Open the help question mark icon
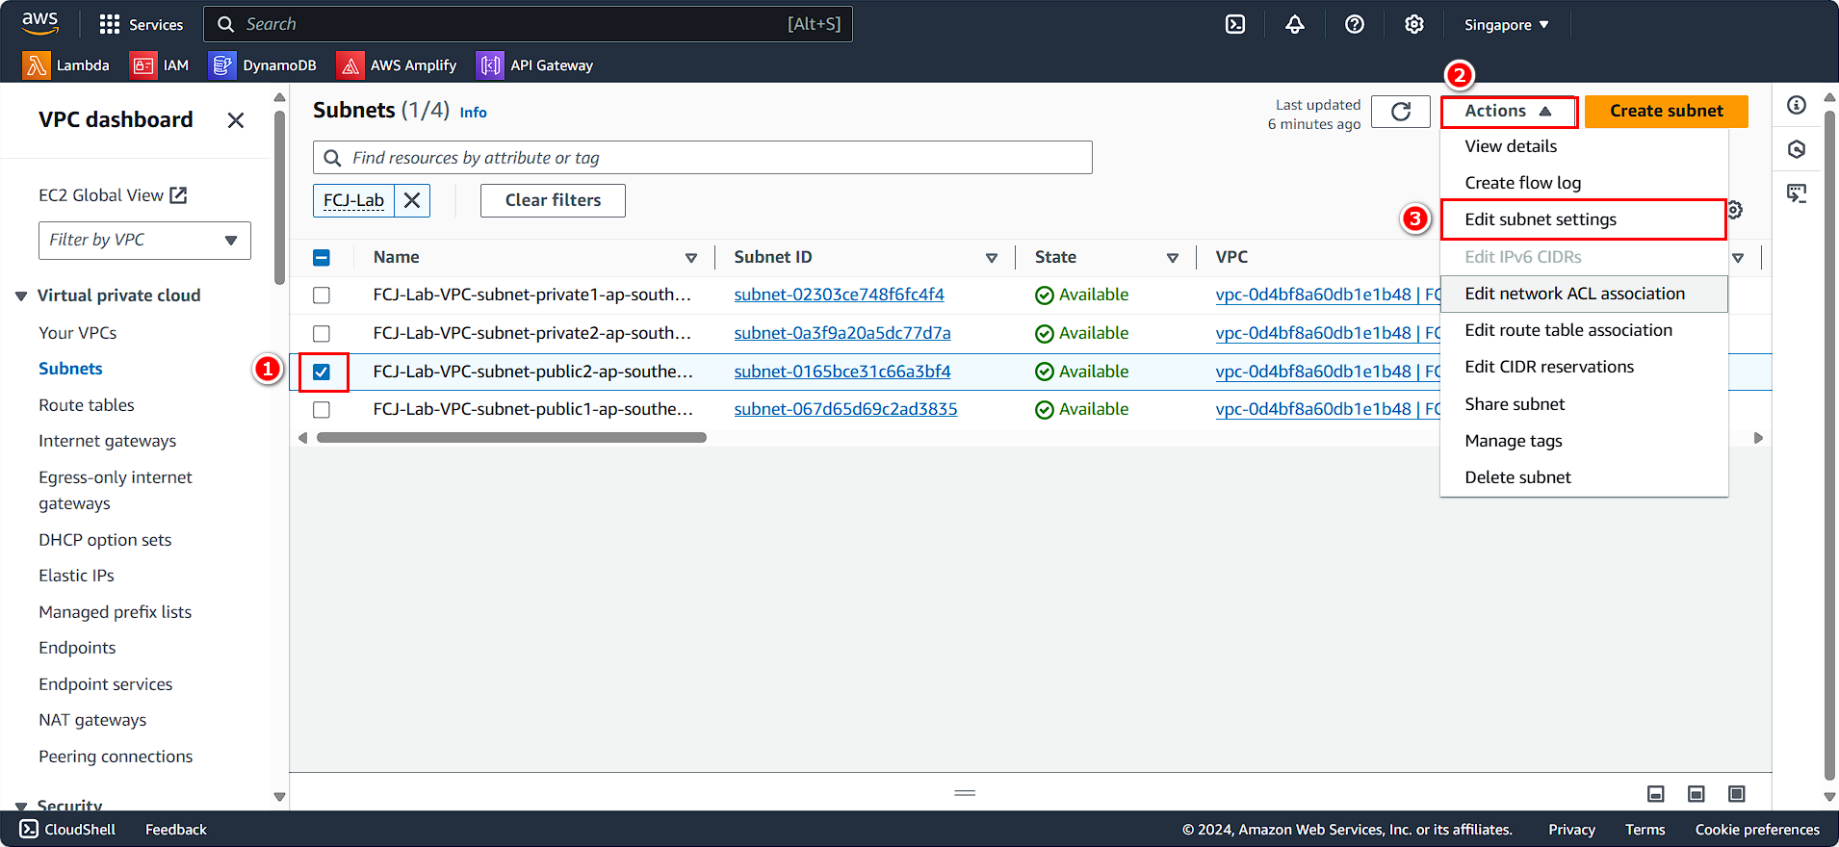Viewport: 1839px width, 847px height. click(1355, 24)
